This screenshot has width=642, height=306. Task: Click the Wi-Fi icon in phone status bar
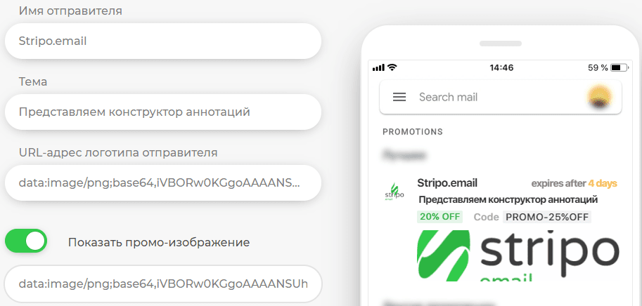click(392, 67)
